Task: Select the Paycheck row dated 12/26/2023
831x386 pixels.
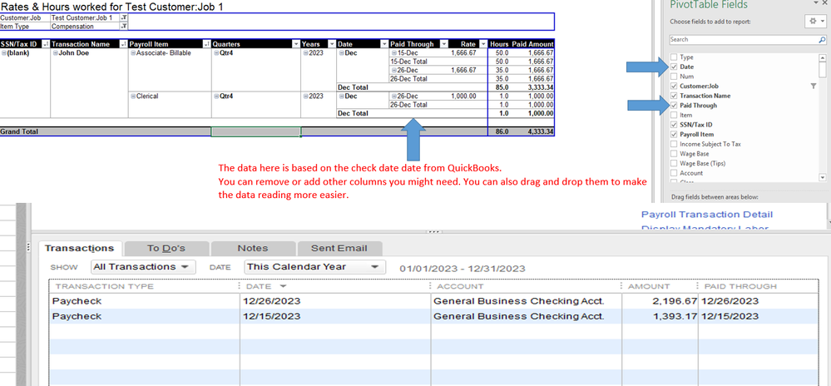Action: [x=433, y=301]
